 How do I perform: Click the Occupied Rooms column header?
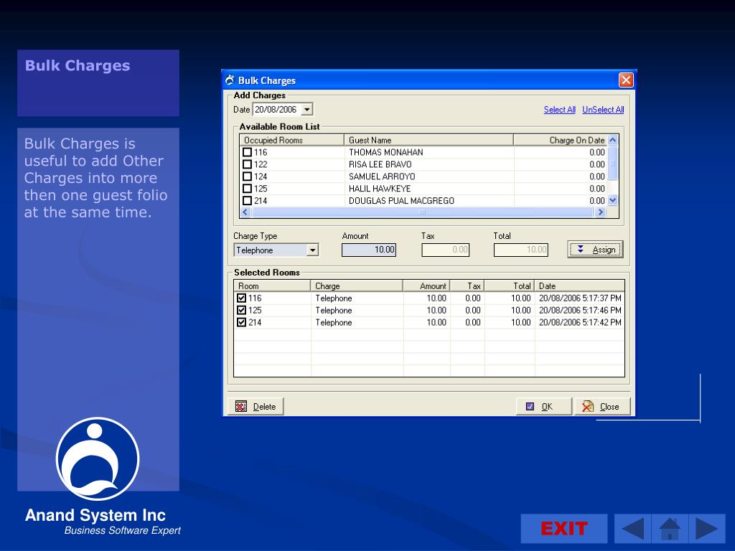pyautogui.click(x=291, y=140)
